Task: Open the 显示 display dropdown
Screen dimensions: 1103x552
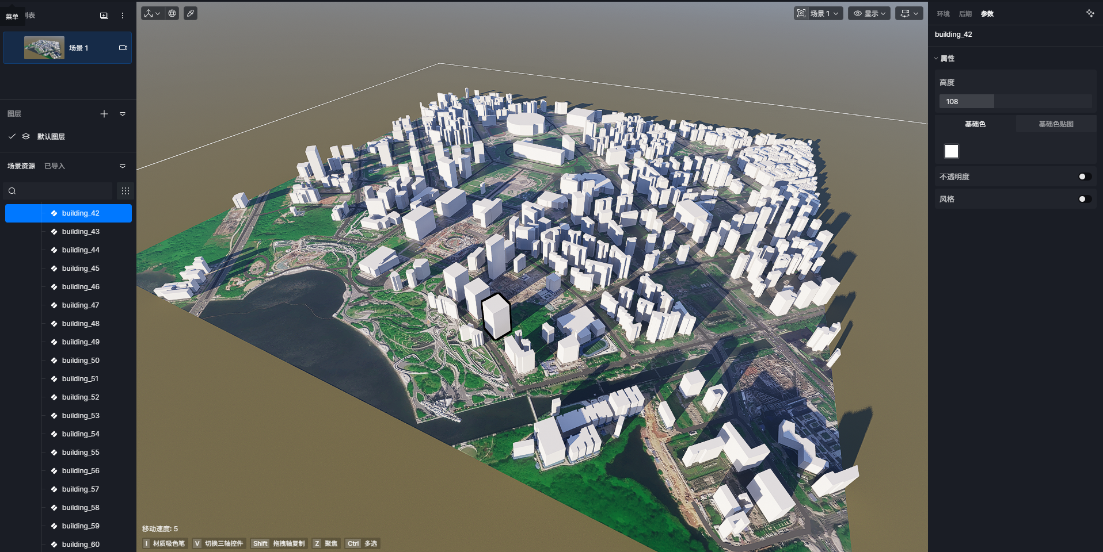Action: [869, 13]
